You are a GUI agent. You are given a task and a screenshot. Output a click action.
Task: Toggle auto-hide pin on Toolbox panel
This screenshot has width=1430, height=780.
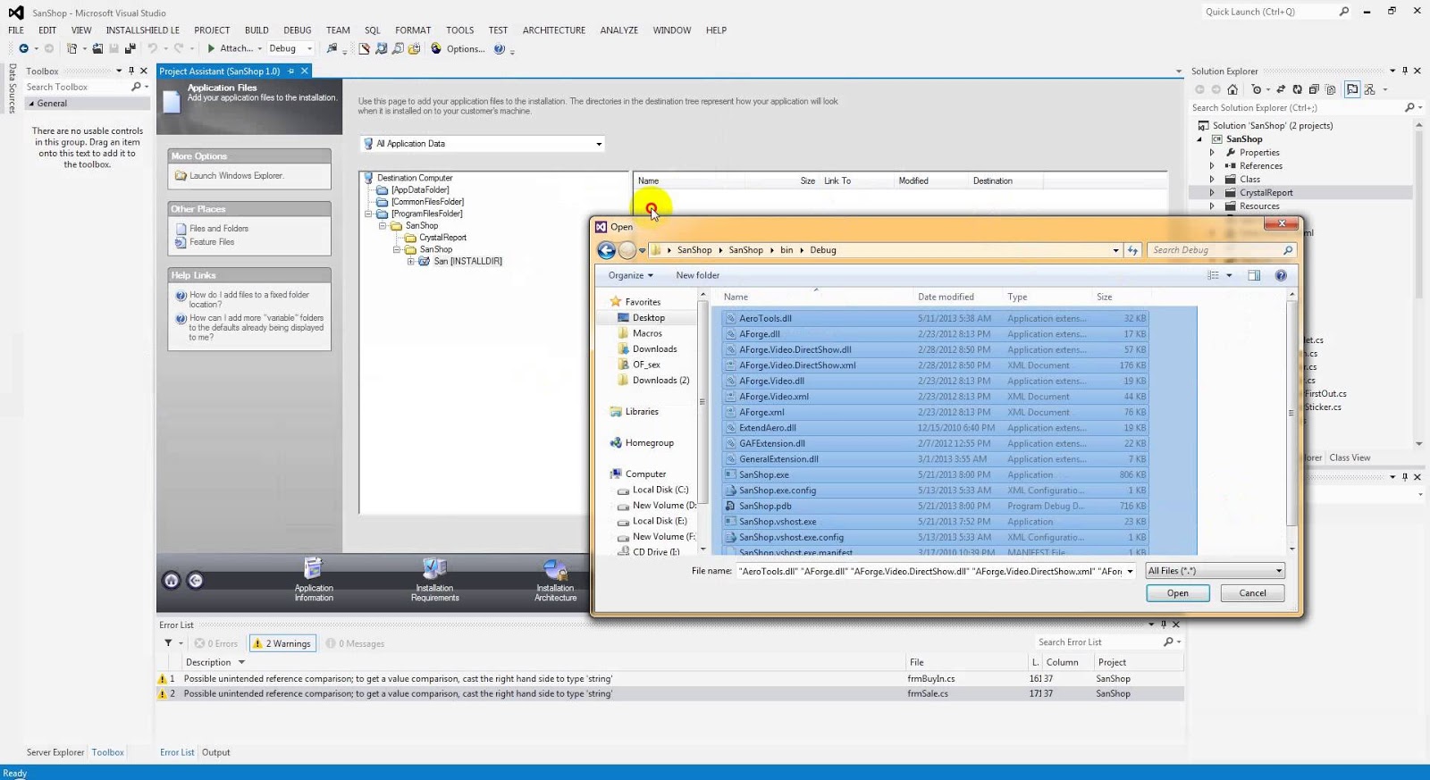131,71
